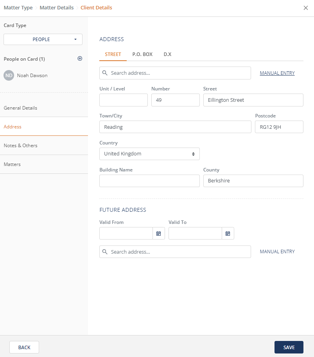Expand the Country dropdown
Screen dimensions: 314x357
[149, 154]
